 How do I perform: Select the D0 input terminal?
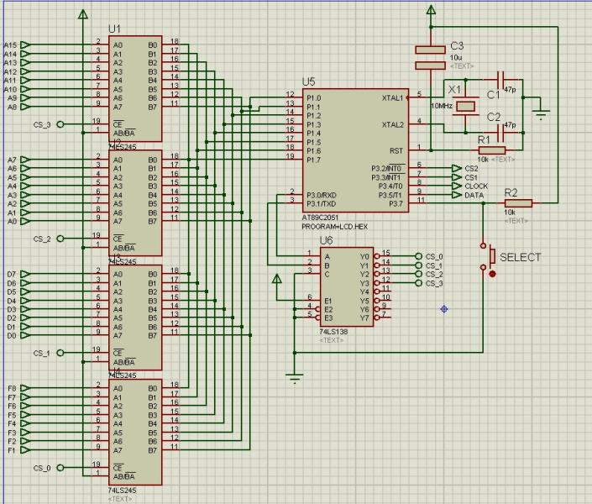point(24,335)
